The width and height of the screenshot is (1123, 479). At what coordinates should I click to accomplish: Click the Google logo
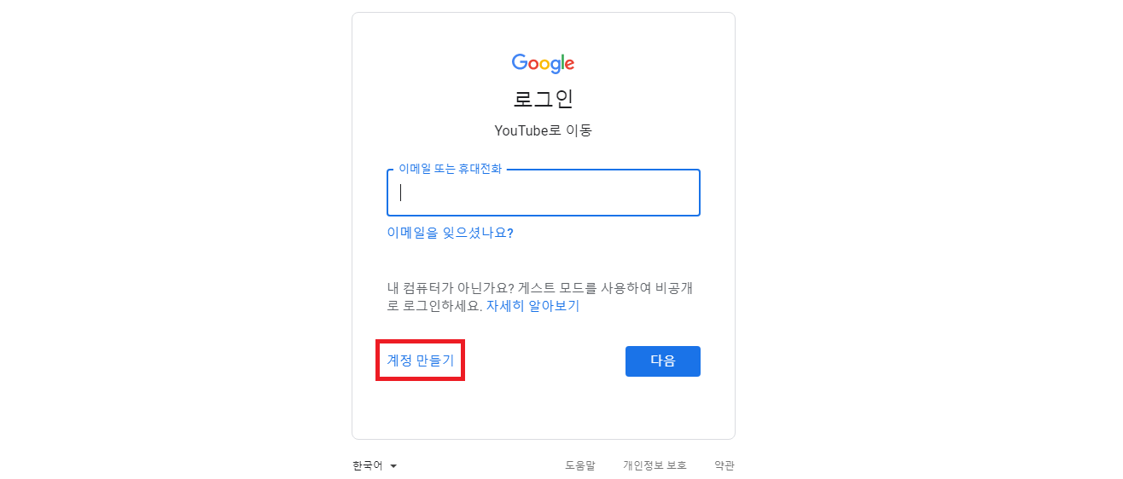543,63
